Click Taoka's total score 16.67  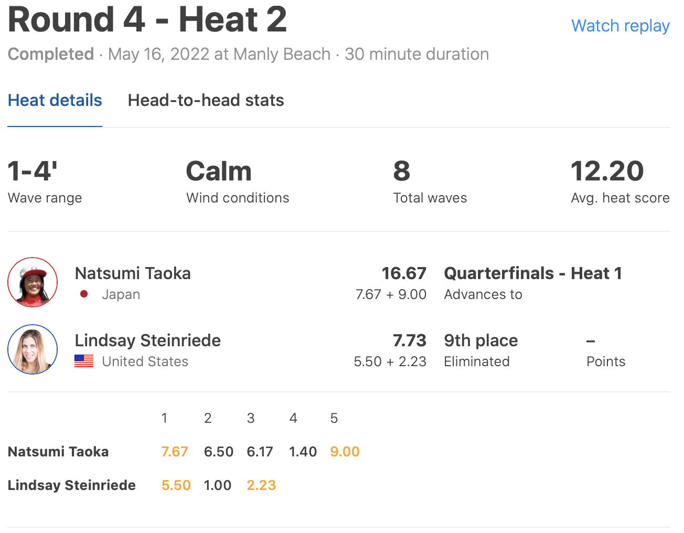403,273
